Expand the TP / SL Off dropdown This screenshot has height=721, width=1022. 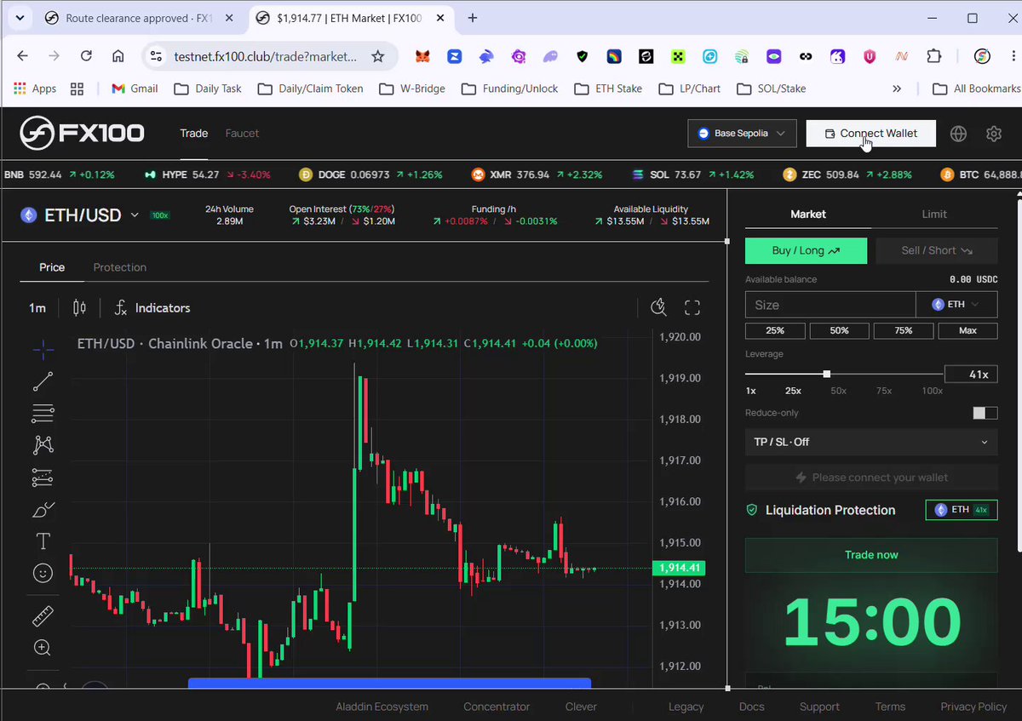871,442
